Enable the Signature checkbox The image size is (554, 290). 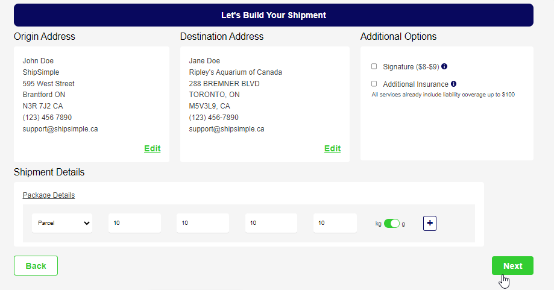click(x=374, y=66)
